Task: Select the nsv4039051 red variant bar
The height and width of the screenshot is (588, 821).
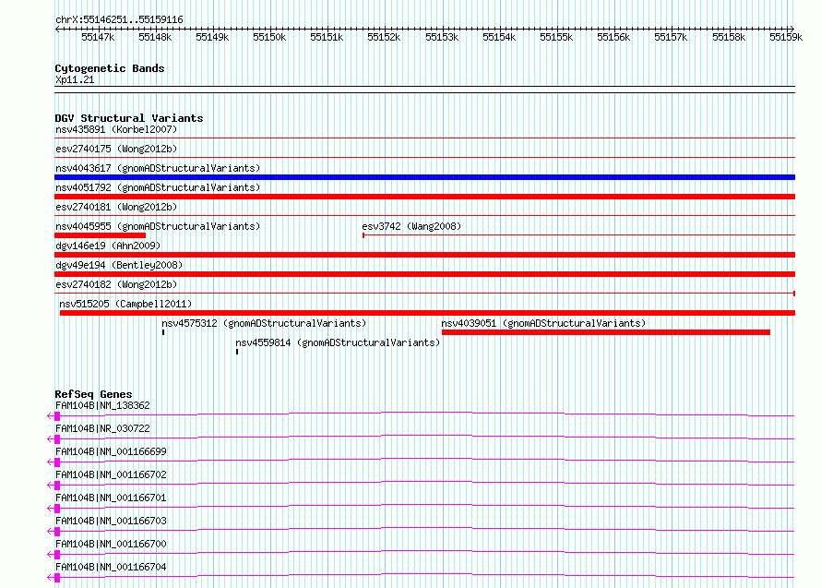Action: (606, 332)
